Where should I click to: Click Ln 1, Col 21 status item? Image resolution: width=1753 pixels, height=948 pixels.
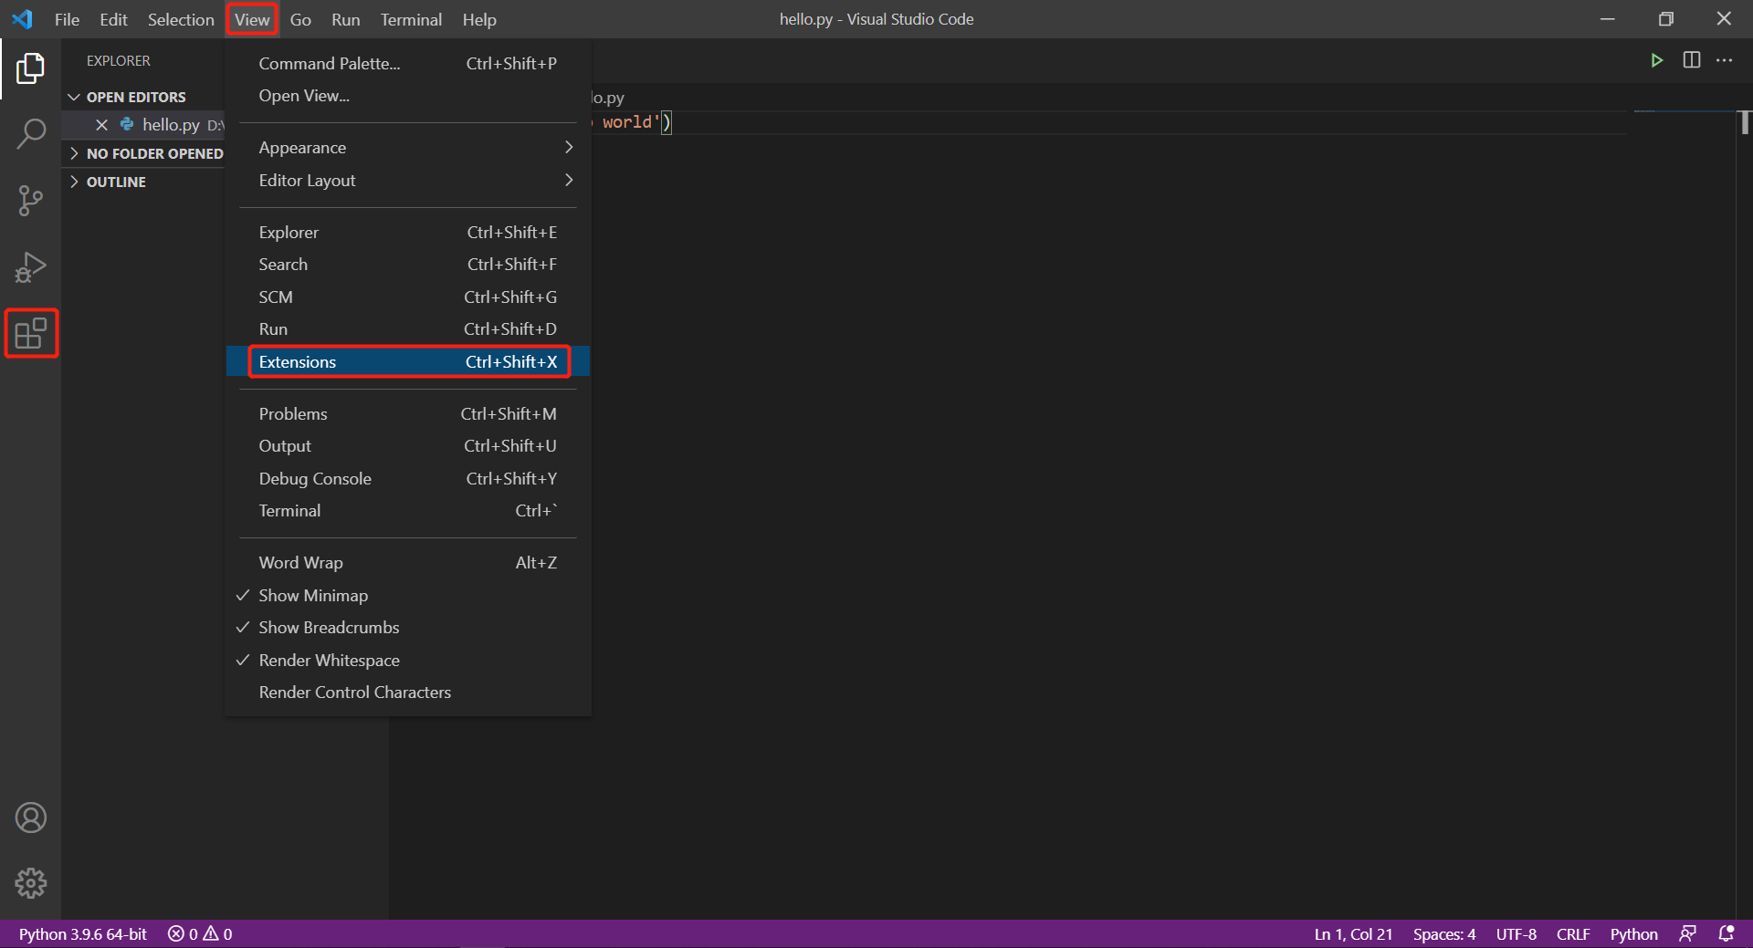[1353, 933]
